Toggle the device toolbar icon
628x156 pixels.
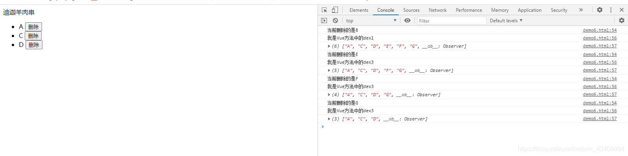click(x=335, y=10)
